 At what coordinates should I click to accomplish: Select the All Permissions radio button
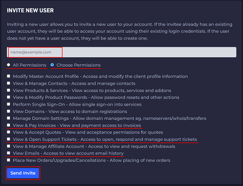click(9, 65)
